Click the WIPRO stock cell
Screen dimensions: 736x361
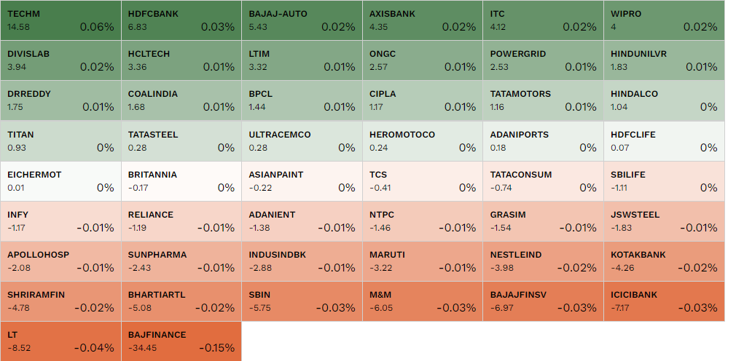pos(664,20)
